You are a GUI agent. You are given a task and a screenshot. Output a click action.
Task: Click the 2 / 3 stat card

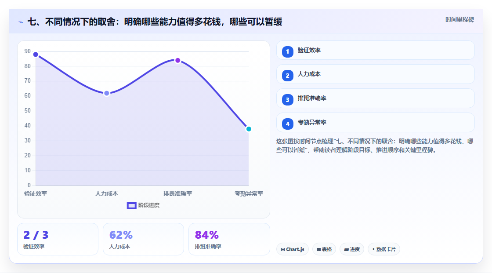58,239
